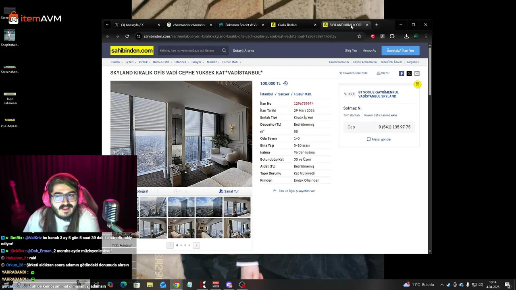516x290 pixels.
Task: Open Google Chrome in taskbar
Action: click(176, 285)
